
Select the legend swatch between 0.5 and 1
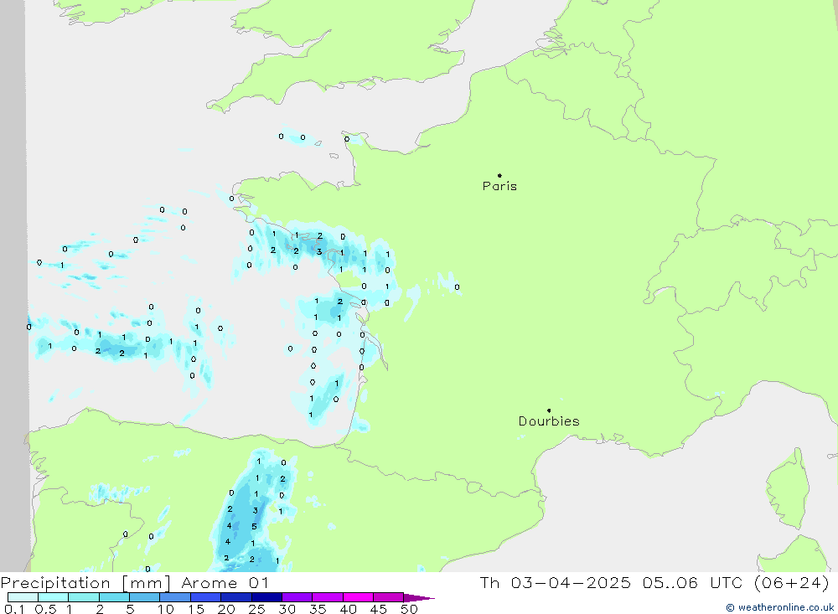click(54, 597)
